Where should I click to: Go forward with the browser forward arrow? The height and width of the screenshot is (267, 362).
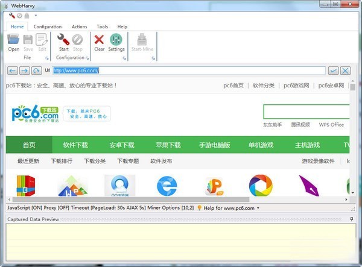pos(25,71)
